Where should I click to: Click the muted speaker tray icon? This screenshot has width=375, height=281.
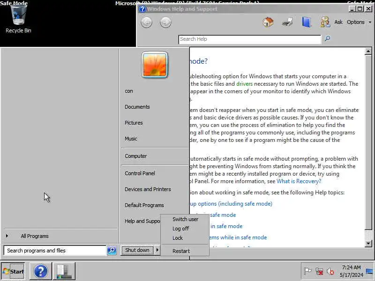click(330, 271)
